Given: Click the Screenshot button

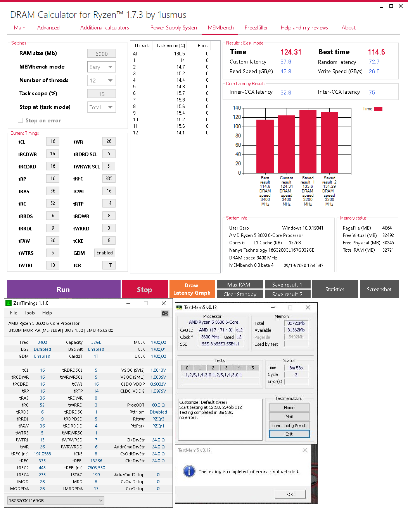Looking at the screenshot, I should click(379, 289).
